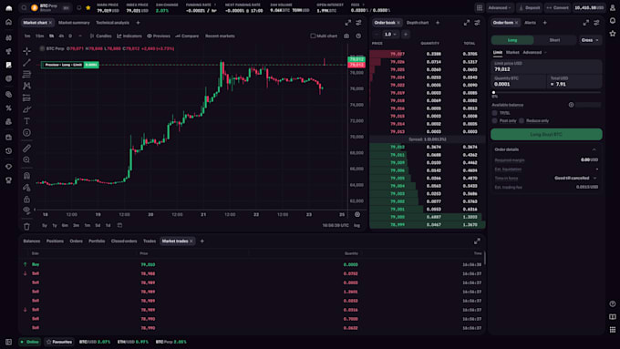This screenshot has width=620, height=349.
Task: Open the help question mark icon
Action: click(x=613, y=304)
